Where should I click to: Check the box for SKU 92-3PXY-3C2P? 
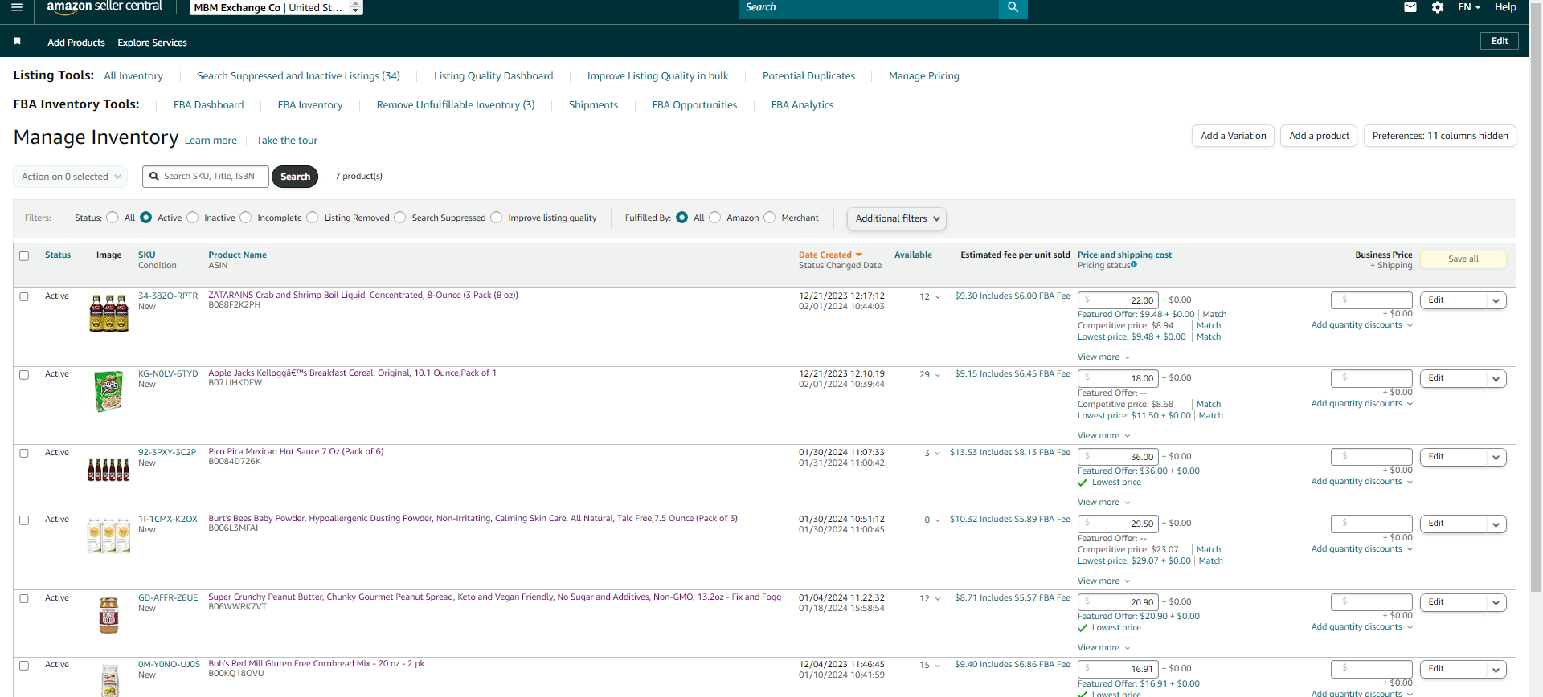point(24,453)
